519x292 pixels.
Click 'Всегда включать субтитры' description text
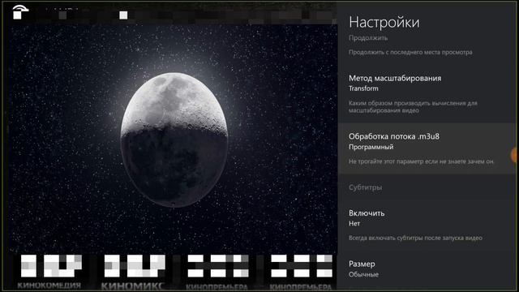tap(415, 238)
